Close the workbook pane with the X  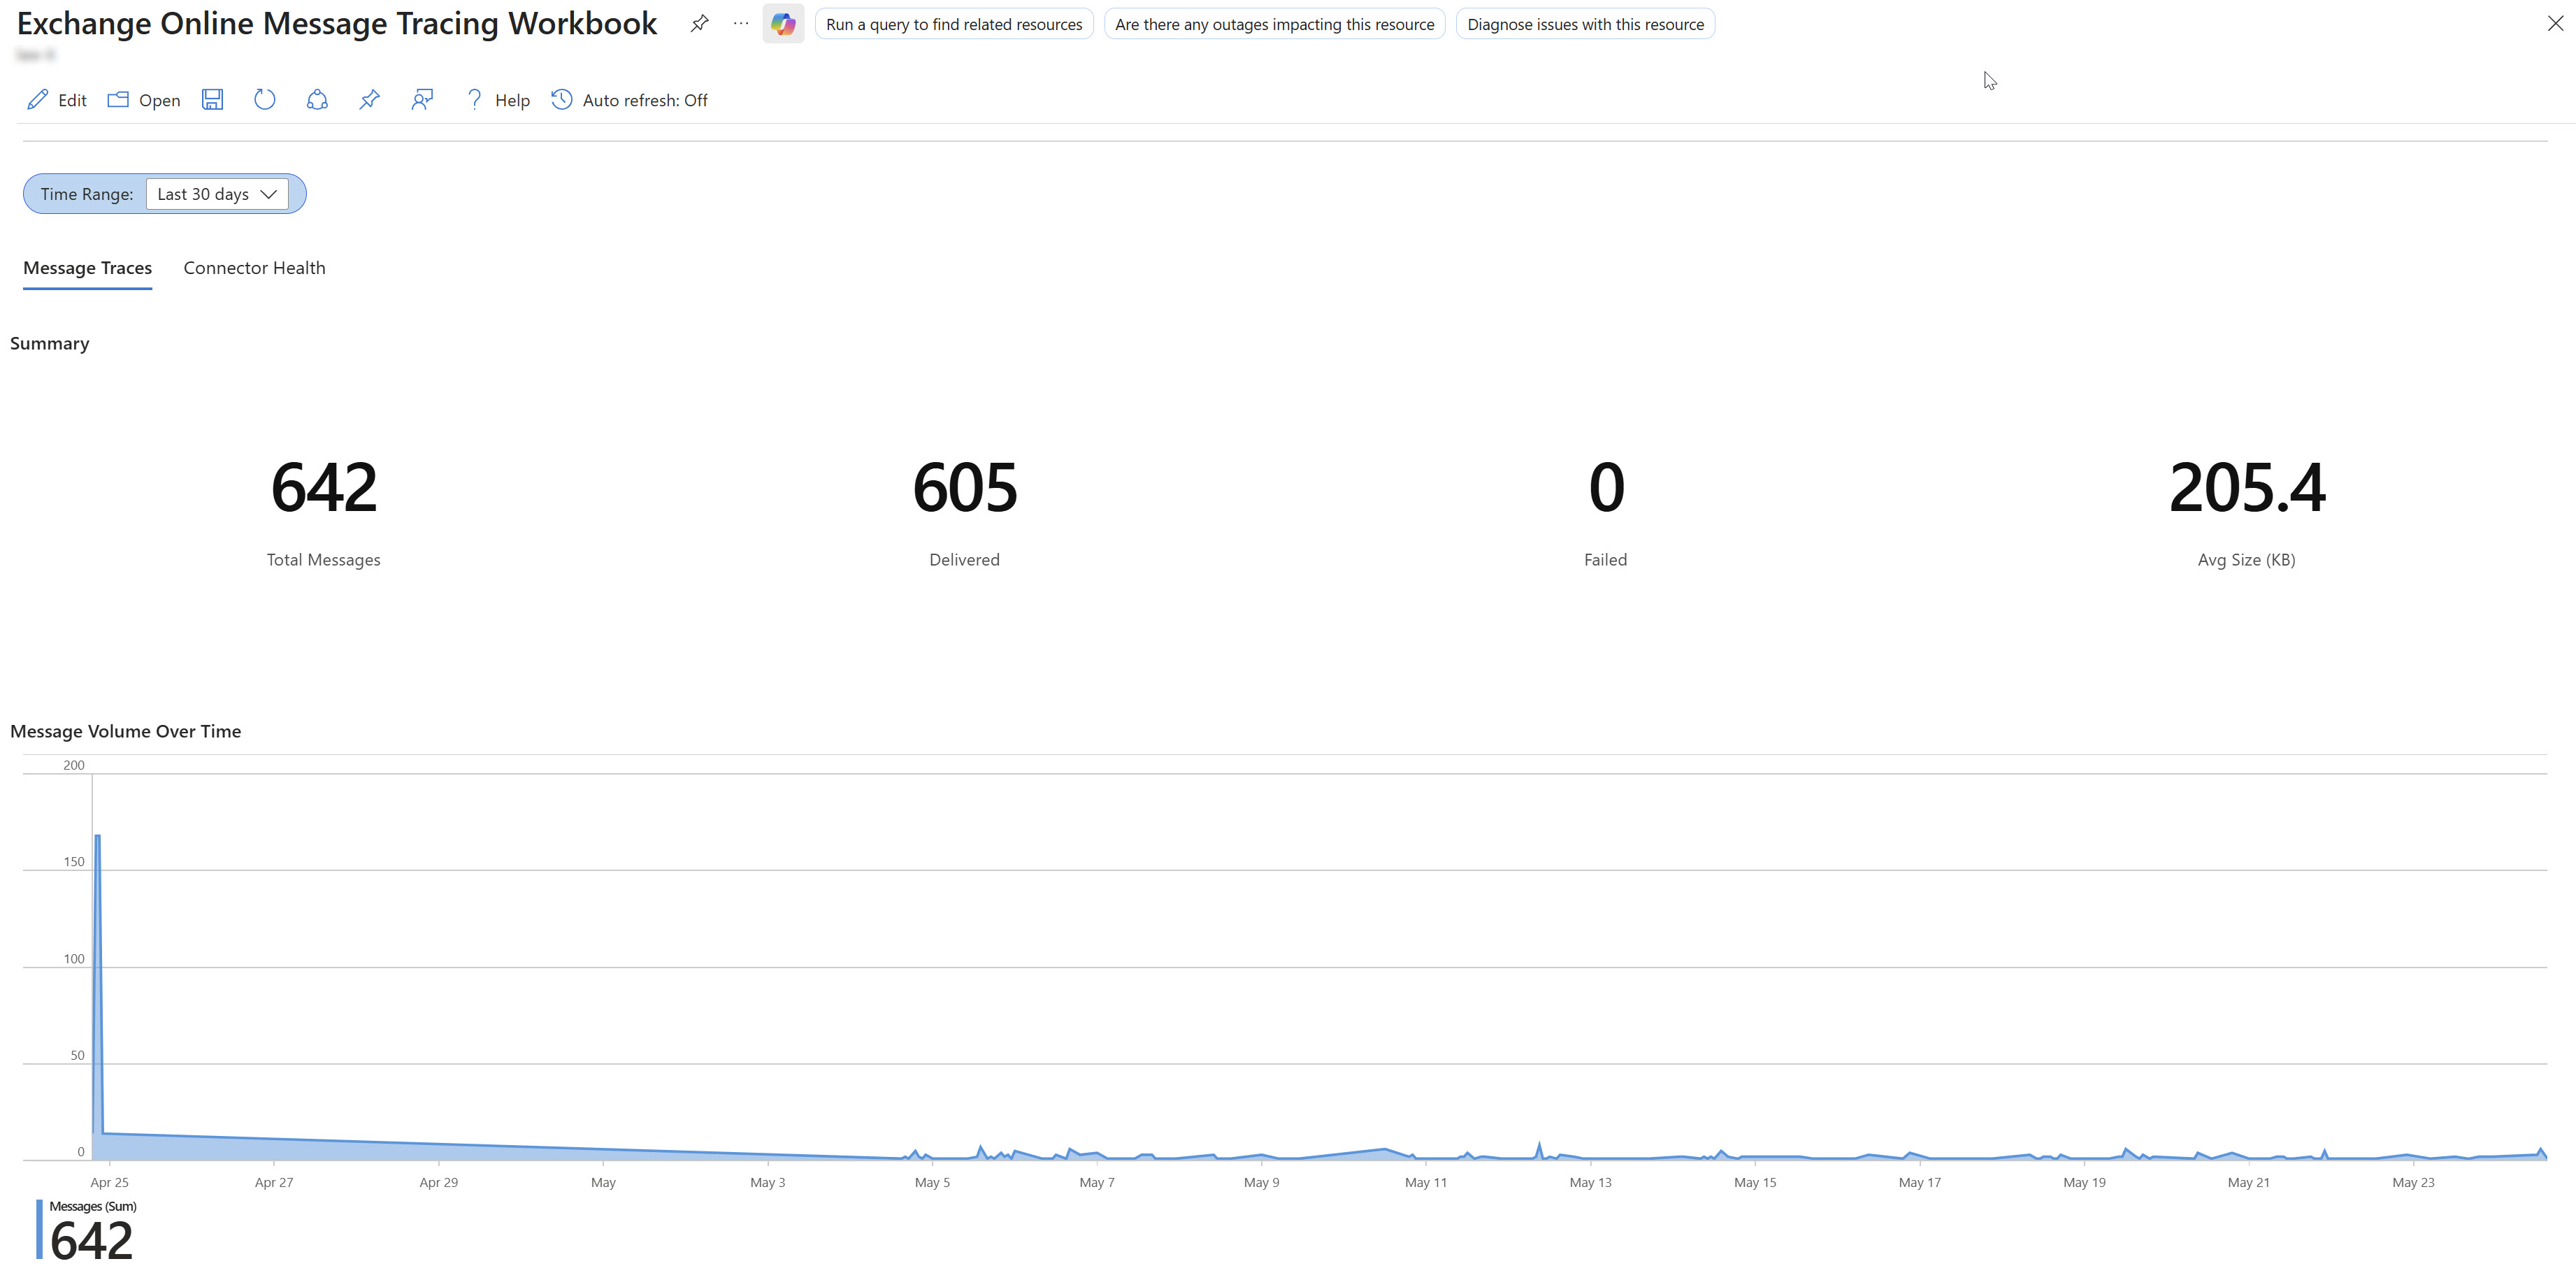click(2555, 24)
